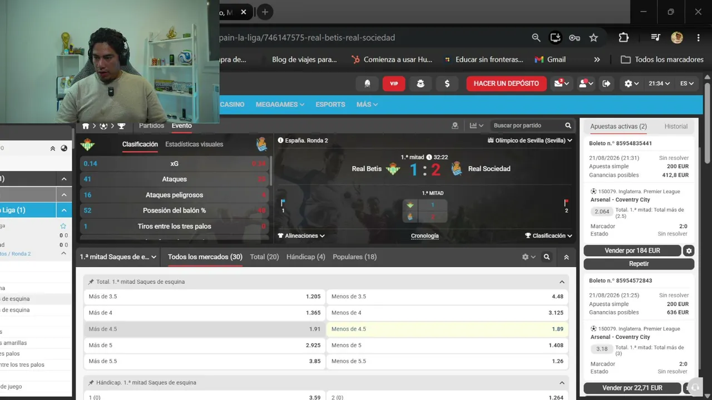Open the Cronología link
Screen dimensions: 712x400
pos(425,236)
